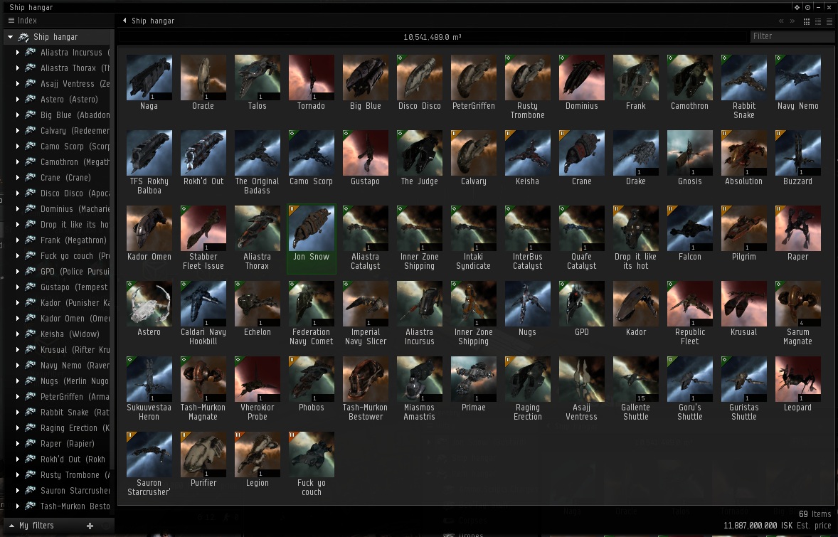838x537 pixels.
Task: Select the Guristas Shuttle thumbnail
Action: 744,379
